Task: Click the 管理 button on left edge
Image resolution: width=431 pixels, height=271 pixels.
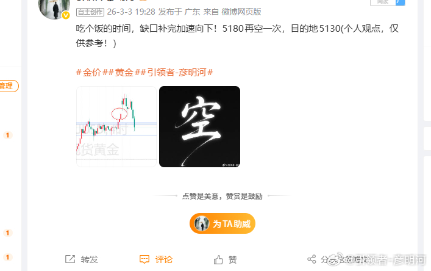Action: [9, 86]
